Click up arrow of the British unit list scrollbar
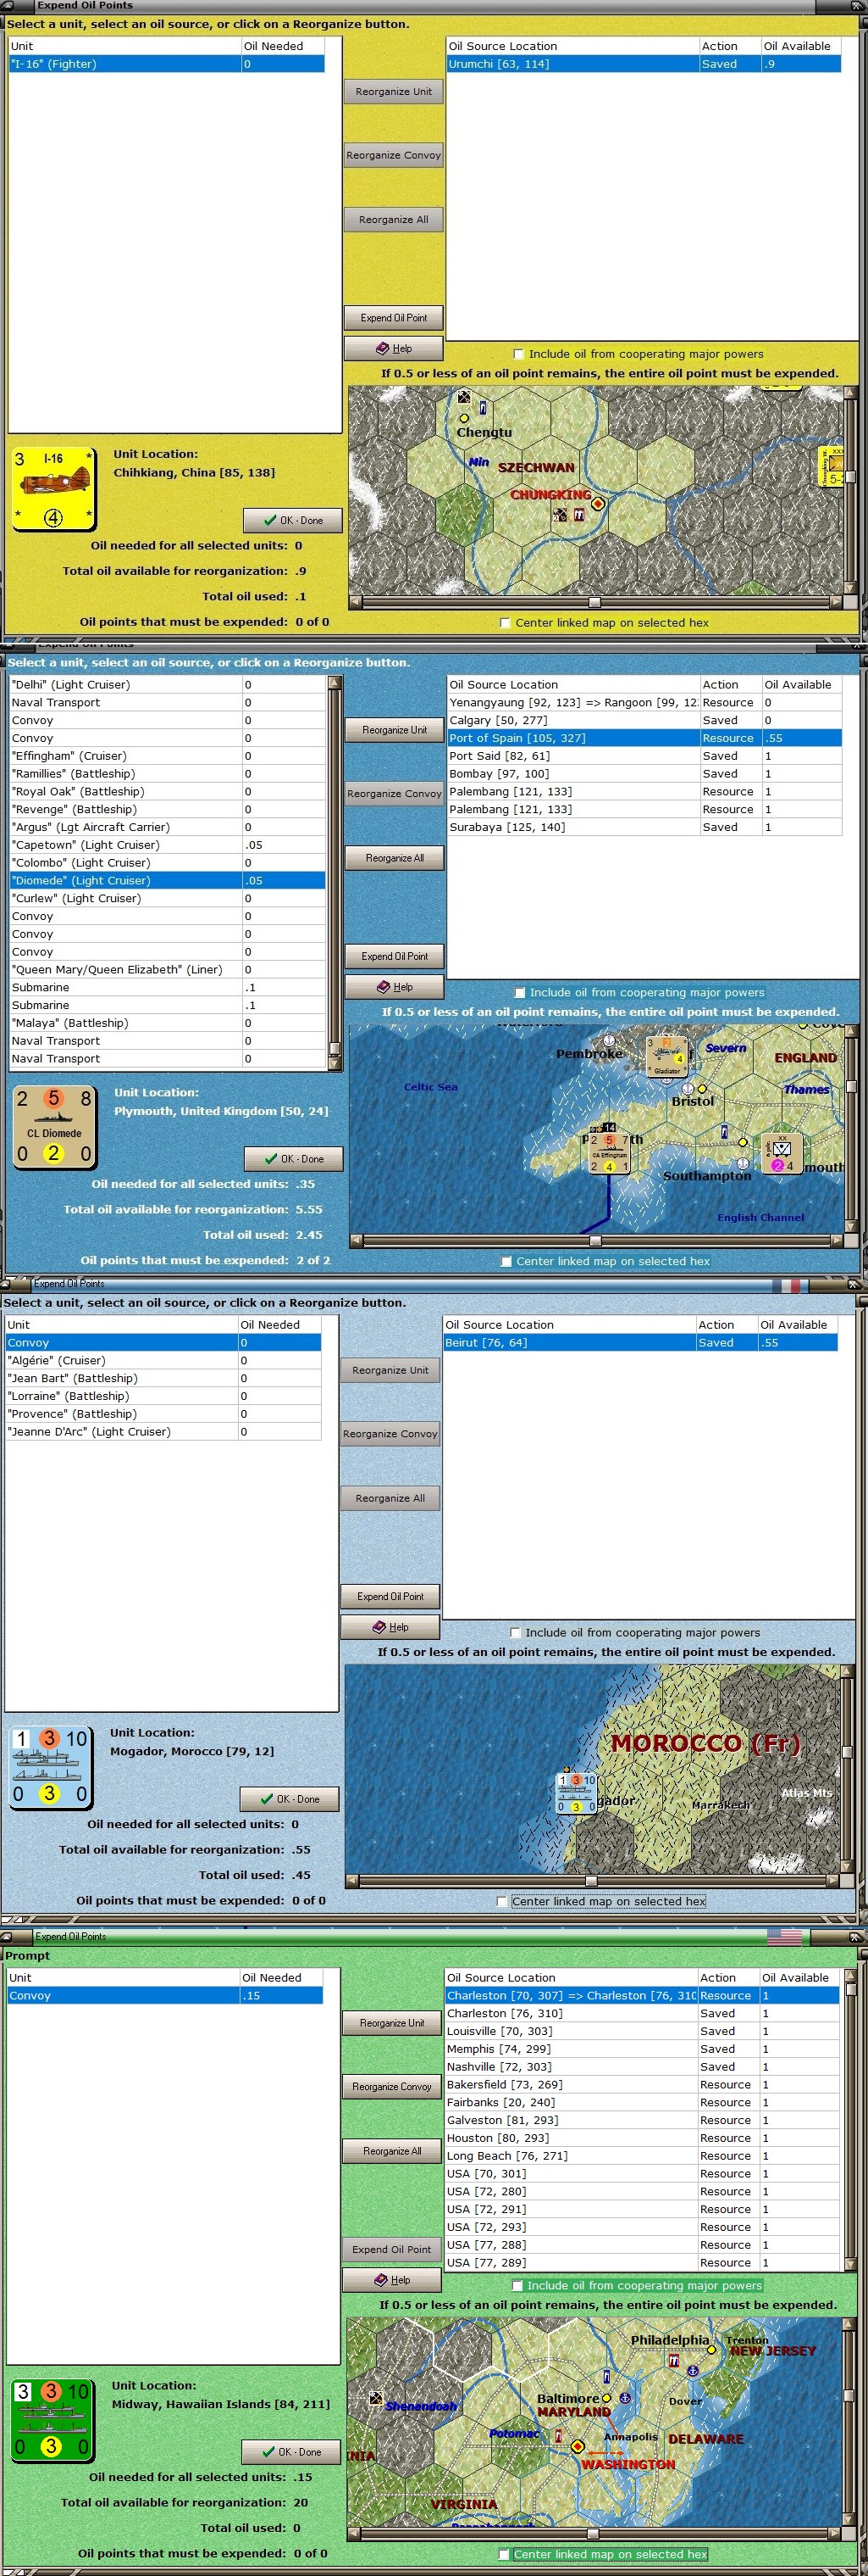The height and width of the screenshot is (2576, 868). click(334, 683)
